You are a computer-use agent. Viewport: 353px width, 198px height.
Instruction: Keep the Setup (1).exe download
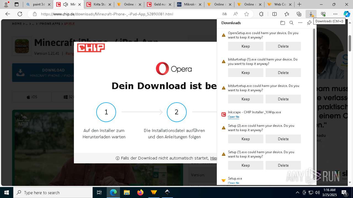point(245,165)
